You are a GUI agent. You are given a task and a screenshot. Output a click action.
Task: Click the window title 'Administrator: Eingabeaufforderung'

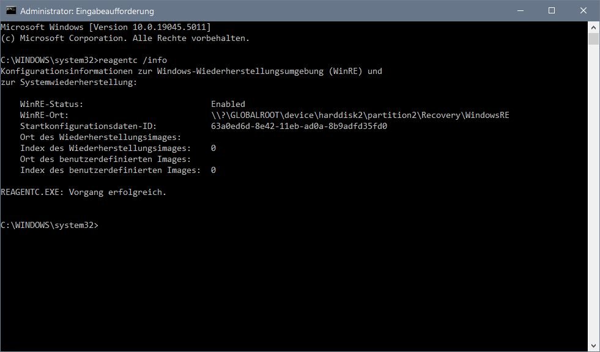click(87, 11)
